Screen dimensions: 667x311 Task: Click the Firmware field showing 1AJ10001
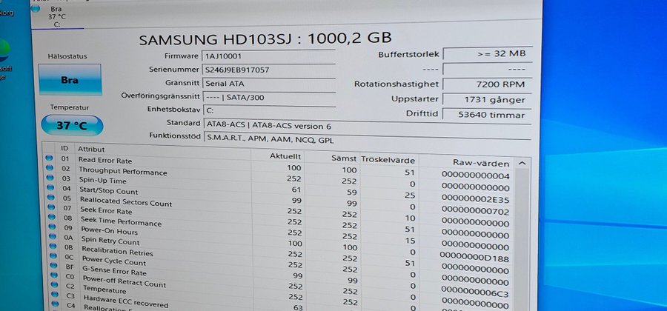coord(268,56)
